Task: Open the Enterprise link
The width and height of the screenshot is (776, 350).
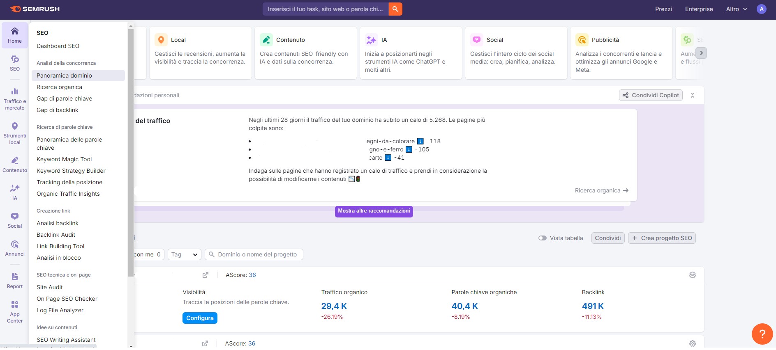Action: pyautogui.click(x=699, y=9)
